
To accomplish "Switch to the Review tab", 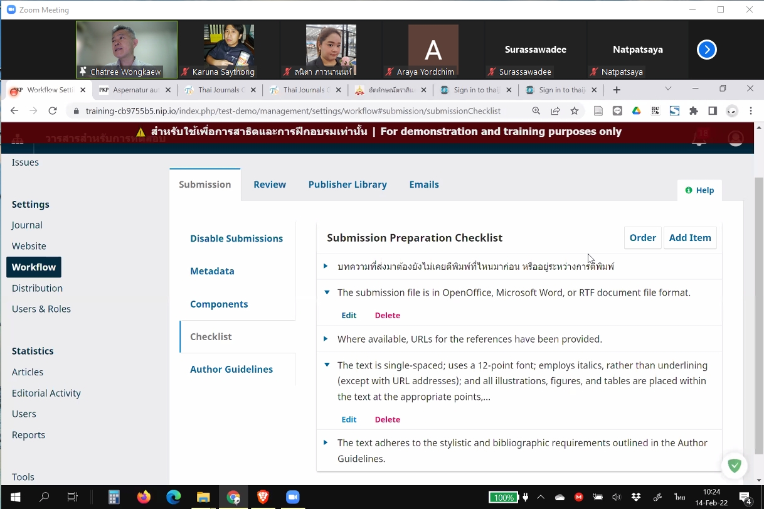I will coord(270,185).
